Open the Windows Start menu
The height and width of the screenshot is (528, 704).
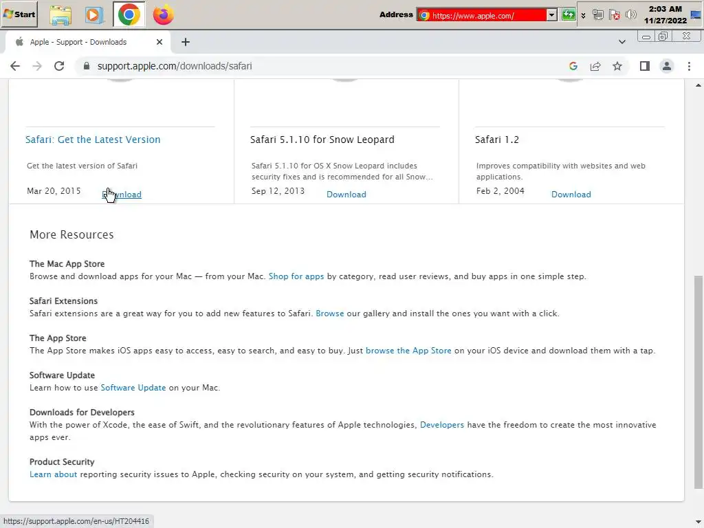(19, 14)
